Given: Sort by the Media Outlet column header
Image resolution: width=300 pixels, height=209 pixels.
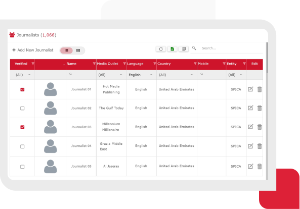Looking at the screenshot, I should [x=108, y=64].
